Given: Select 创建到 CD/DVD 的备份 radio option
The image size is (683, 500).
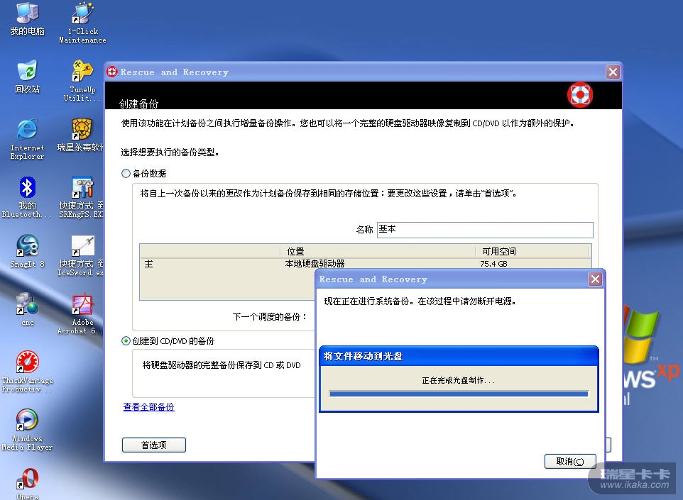Looking at the screenshot, I should [x=126, y=340].
